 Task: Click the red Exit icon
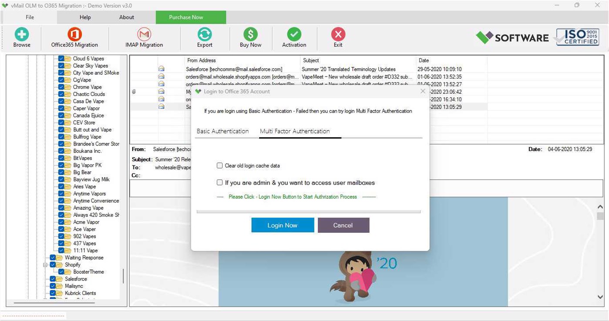click(338, 34)
